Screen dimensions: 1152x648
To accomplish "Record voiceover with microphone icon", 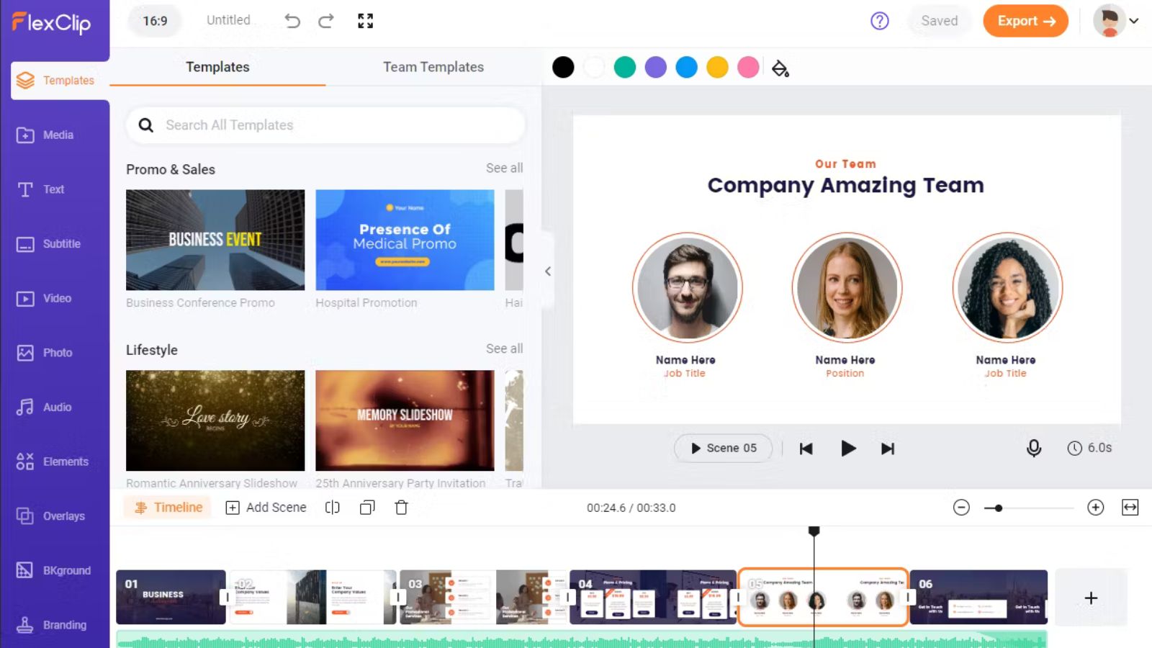I will click(1034, 448).
